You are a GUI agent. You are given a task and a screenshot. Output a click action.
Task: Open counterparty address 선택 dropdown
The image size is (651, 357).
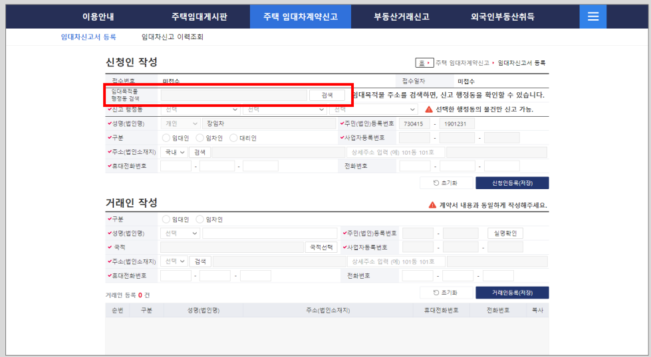click(174, 261)
